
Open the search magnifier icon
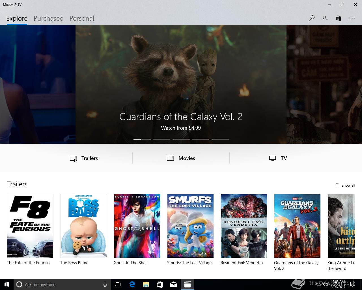click(x=311, y=18)
